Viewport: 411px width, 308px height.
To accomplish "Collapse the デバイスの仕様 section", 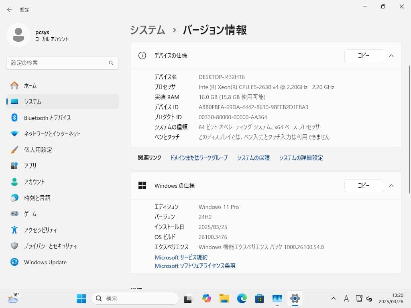I will (x=391, y=55).
